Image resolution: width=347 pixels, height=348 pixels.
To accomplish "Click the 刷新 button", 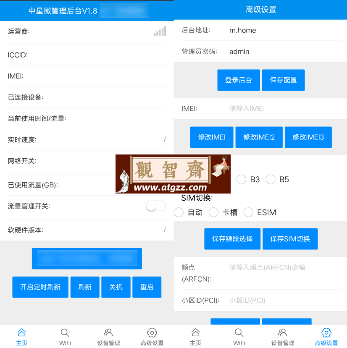I will [85, 287].
